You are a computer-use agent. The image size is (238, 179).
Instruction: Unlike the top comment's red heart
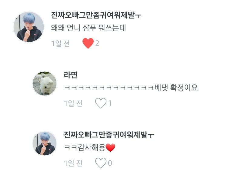coord(88,43)
